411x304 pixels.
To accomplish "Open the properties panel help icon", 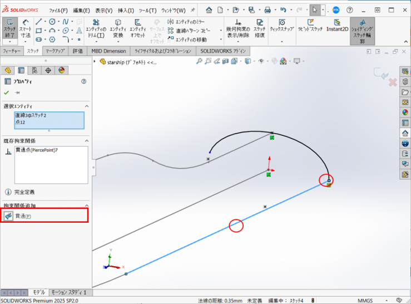I will pos(83,81).
